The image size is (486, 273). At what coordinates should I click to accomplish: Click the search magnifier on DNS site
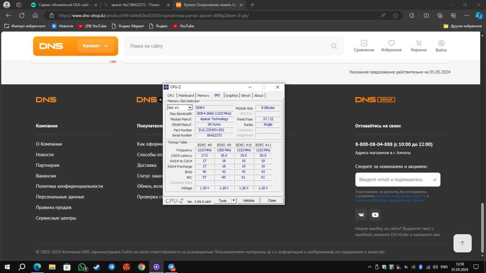(x=334, y=46)
